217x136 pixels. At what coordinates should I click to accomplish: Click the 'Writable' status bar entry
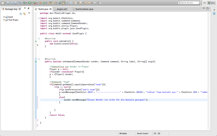pos(123,133)
